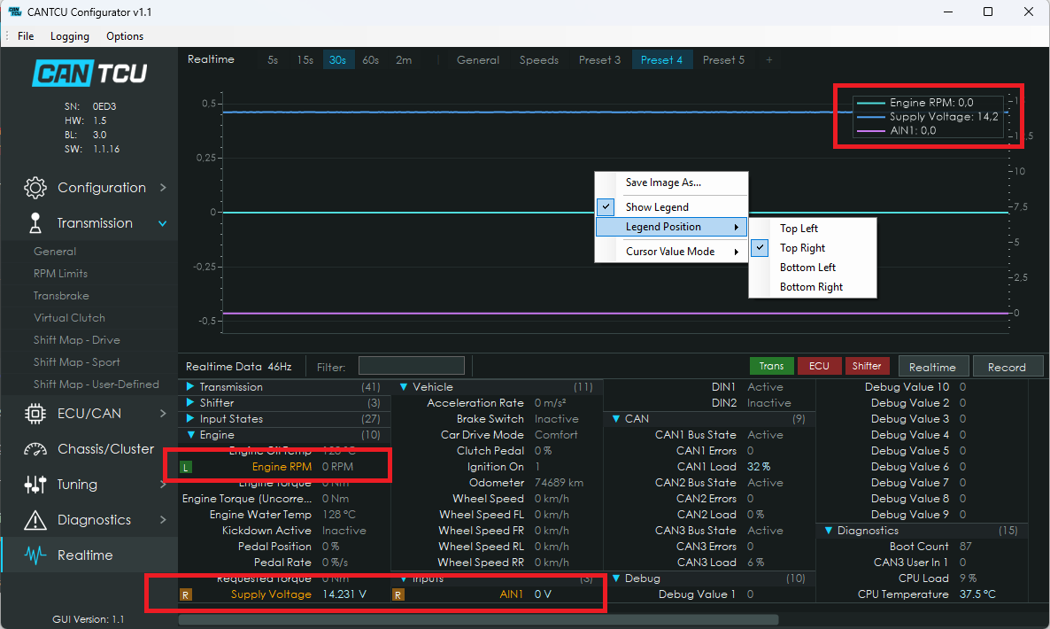Expand the Shifter data group
This screenshot has height=629, width=1050.
coord(190,402)
